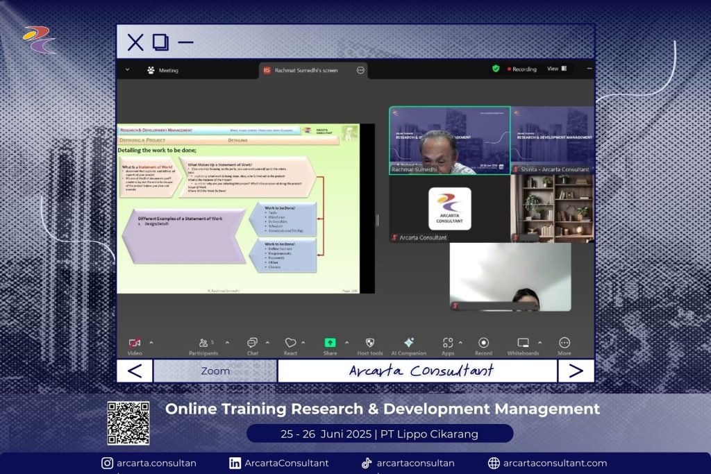Click the React heart icon

[290, 344]
